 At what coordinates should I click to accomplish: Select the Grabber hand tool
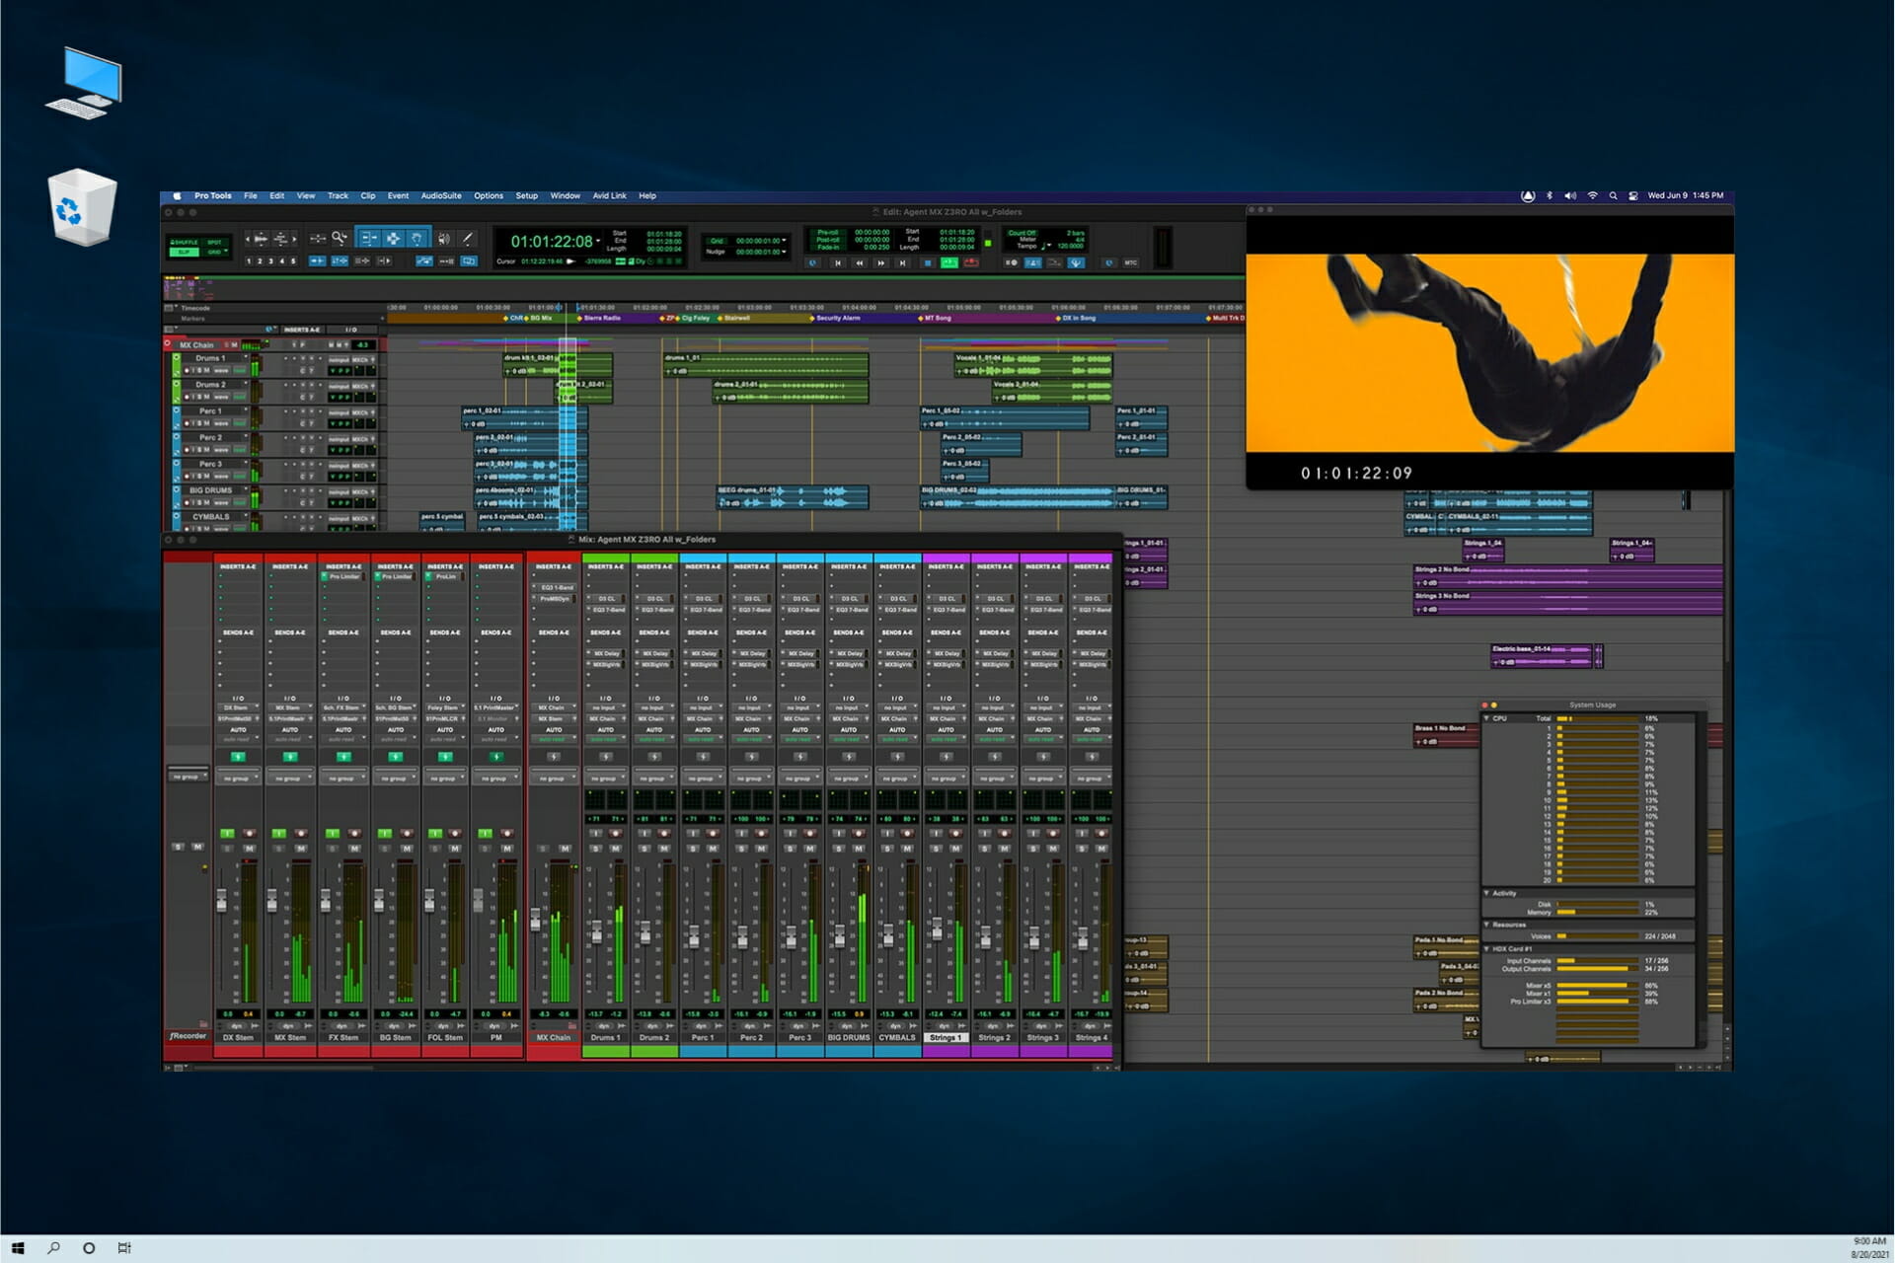pyautogui.click(x=417, y=238)
